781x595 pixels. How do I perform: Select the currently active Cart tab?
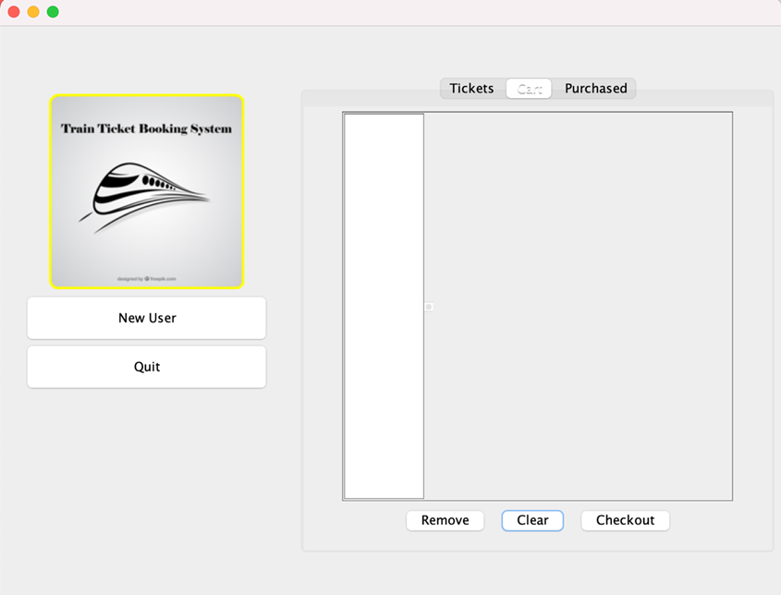529,88
